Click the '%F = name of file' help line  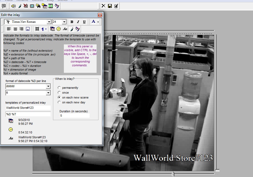(28, 51)
